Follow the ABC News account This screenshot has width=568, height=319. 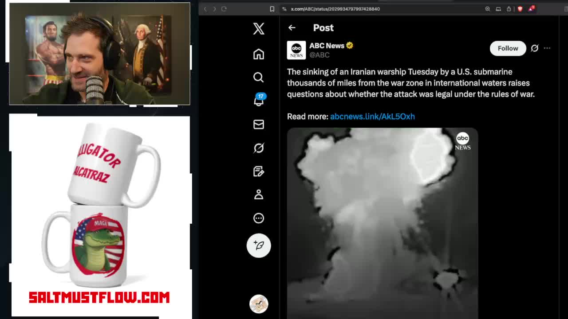click(x=508, y=48)
